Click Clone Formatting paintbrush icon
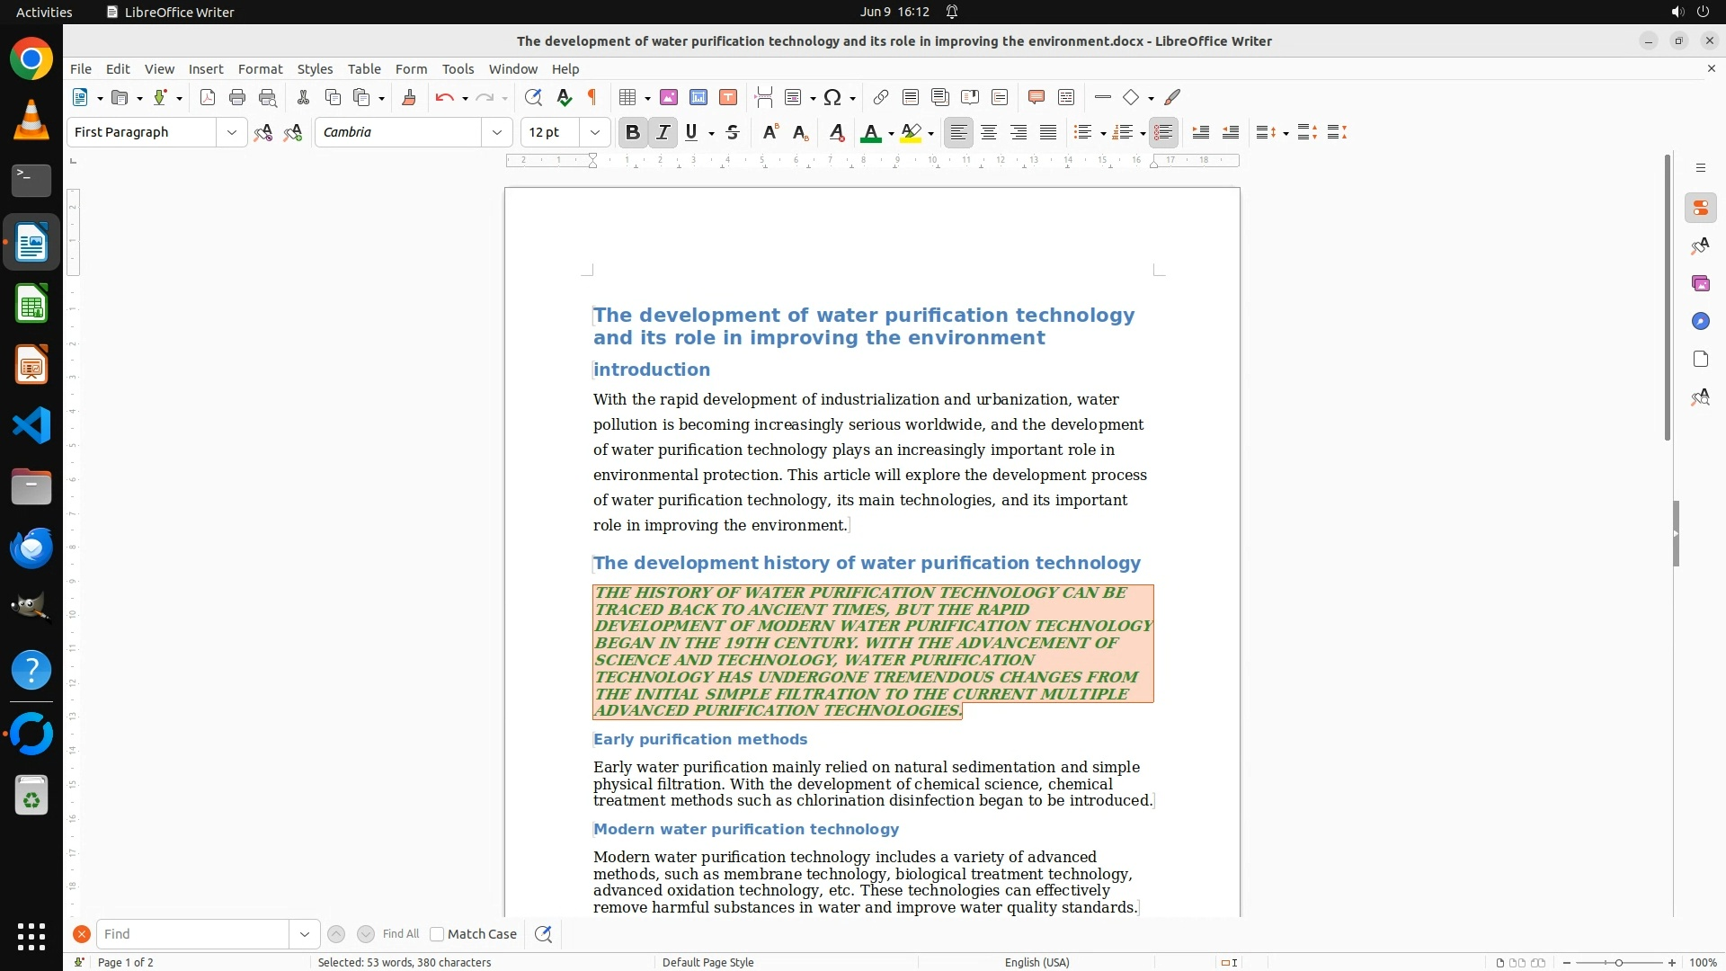This screenshot has height=971, width=1726. point(409,97)
